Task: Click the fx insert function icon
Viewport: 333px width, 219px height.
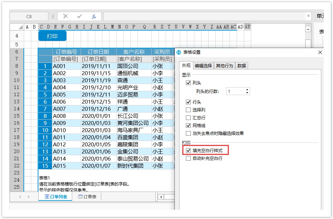Action: coord(94,16)
